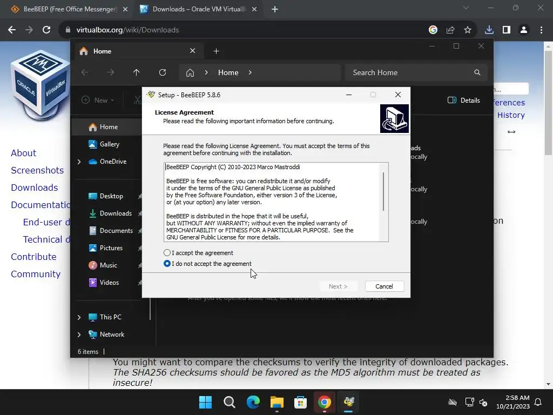Expand the chevron after Home in breadcrumb
This screenshot has height=415, width=553.
coord(250,72)
